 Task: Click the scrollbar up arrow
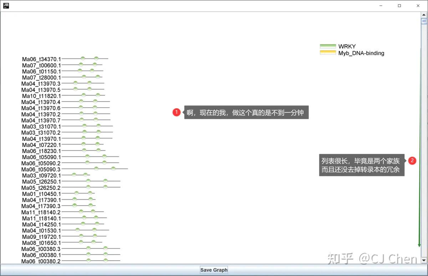pyautogui.click(x=424, y=15)
